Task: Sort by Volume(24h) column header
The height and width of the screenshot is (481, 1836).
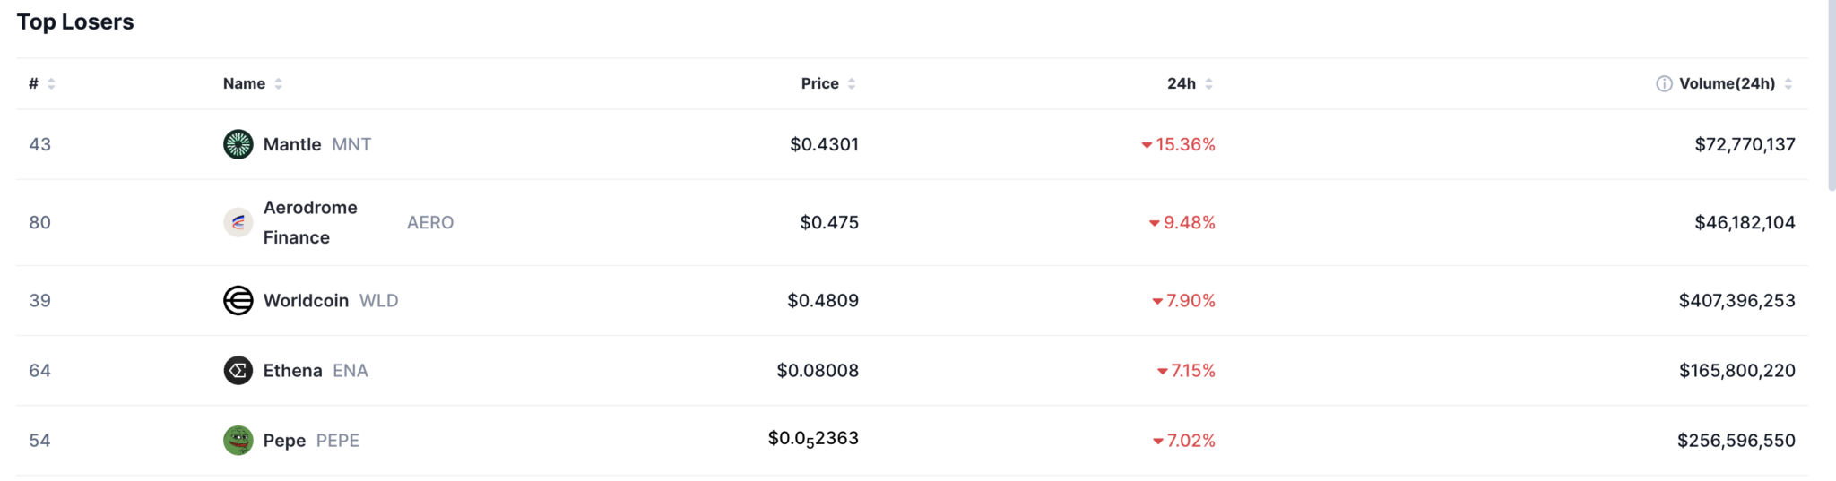Action: tap(1727, 83)
